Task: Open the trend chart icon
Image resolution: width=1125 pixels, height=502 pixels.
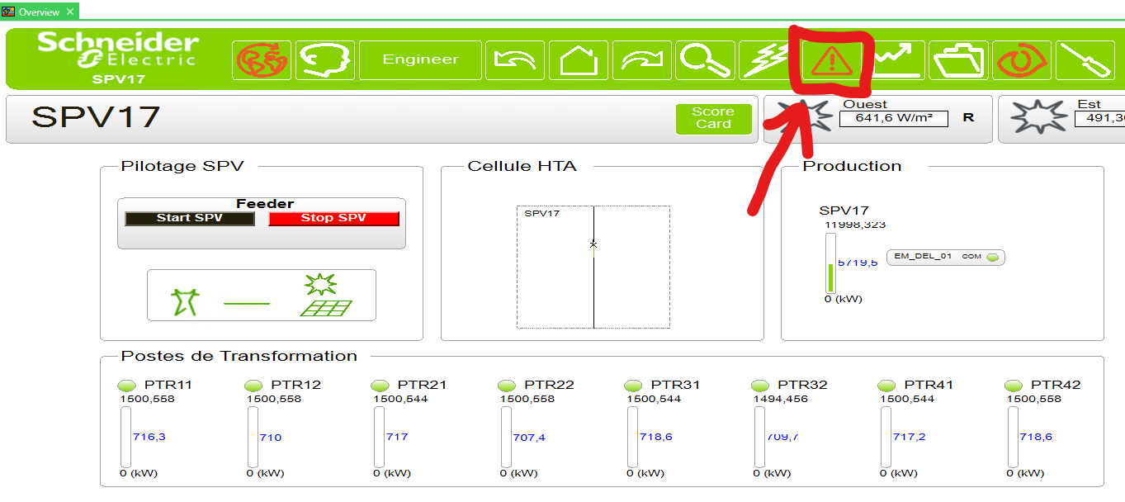Action: (896, 60)
